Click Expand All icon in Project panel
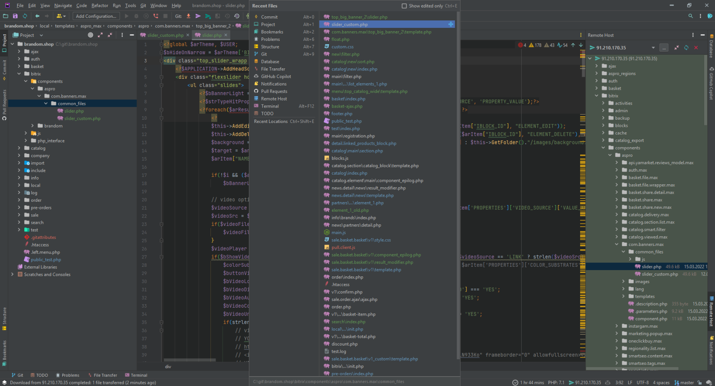The height and width of the screenshot is (386, 715). (100, 35)
